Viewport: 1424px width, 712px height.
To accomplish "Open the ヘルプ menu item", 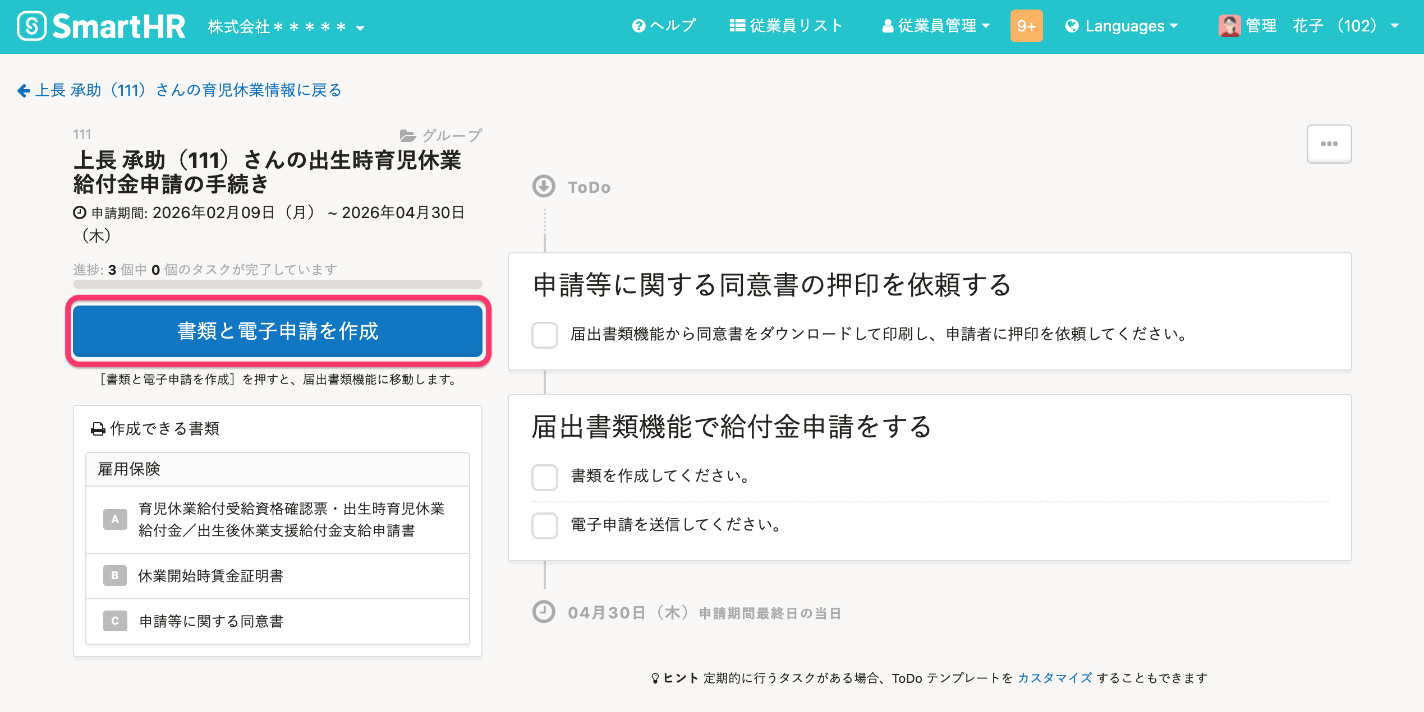I will (664, 26).
